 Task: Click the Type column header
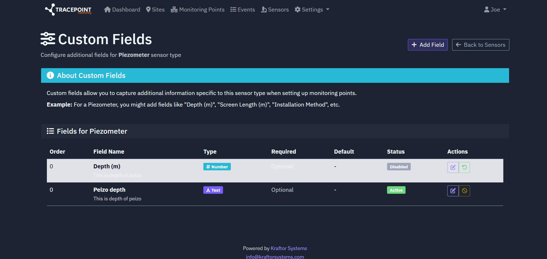[x=210, y=152]
